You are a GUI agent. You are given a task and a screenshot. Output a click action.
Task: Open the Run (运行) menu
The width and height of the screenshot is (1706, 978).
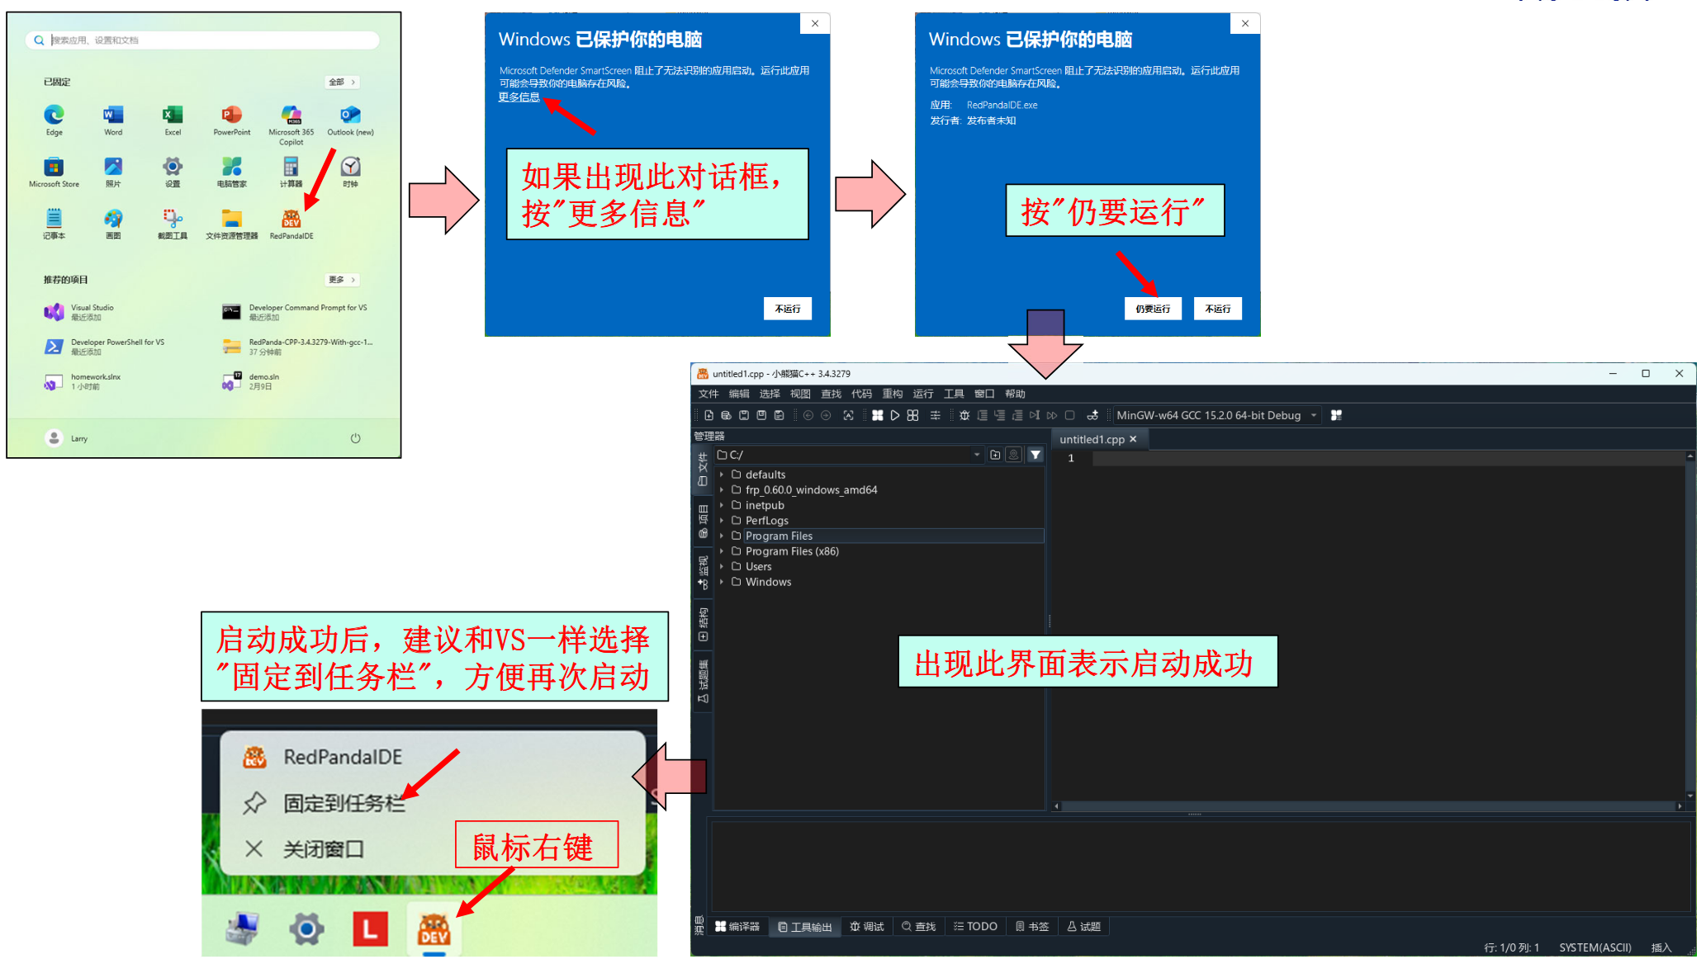[x=922, y=394]
